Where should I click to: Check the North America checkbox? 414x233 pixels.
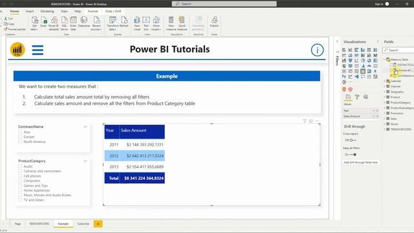pos(20,142)
